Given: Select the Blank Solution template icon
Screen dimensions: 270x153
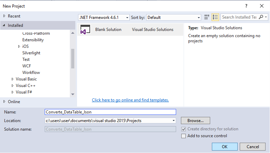Looking at the screenshot, I should point(85,30).
